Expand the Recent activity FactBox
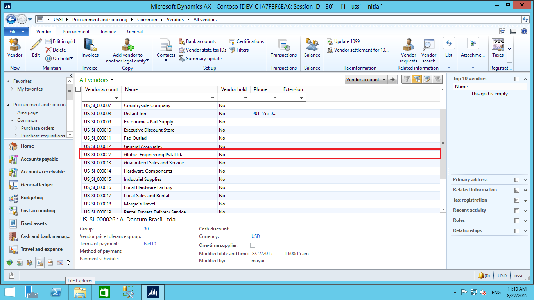The width and height of the screenshot is (534, 300). (x=525, y=211)
